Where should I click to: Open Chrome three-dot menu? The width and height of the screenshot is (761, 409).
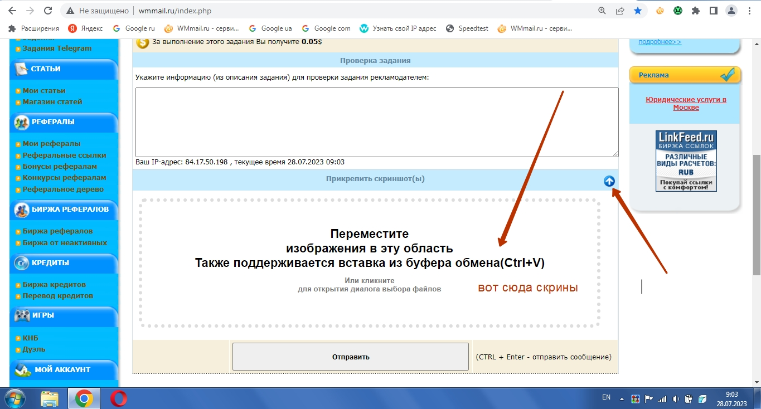coord(749,11)
